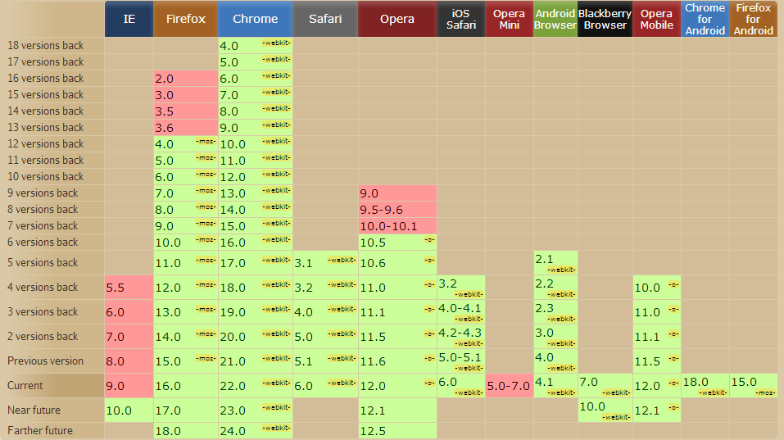Select the IE 9.0 current version cell

tap(129, 385)
